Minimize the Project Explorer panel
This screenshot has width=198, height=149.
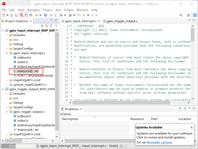(51, 20)
